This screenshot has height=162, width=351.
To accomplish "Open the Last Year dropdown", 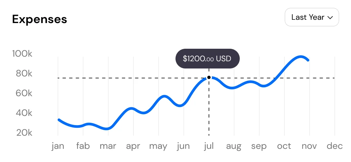I will (312, 17).
